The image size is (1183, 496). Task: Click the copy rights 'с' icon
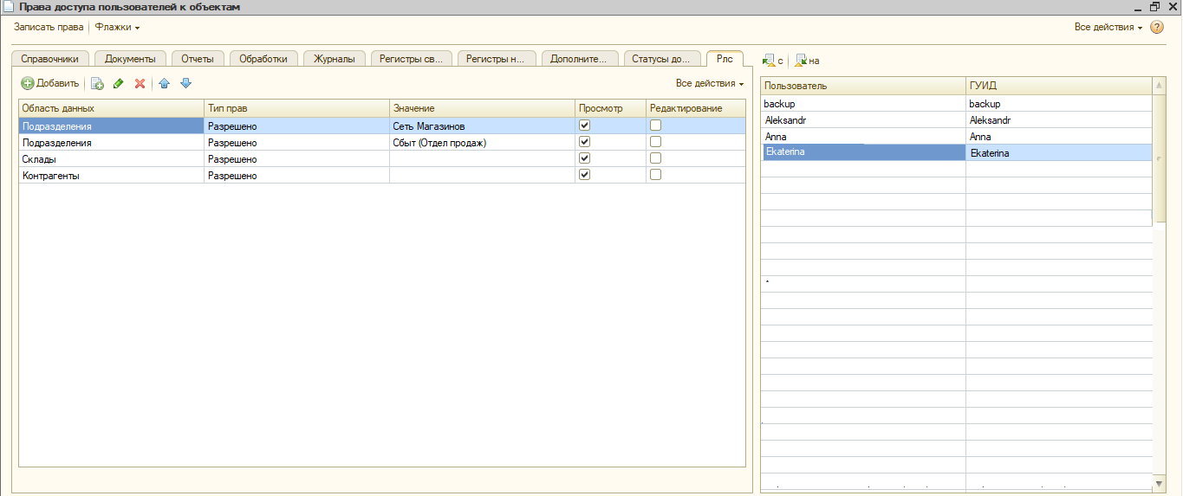click(x=768, y=61)
